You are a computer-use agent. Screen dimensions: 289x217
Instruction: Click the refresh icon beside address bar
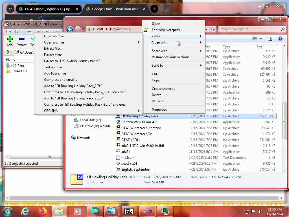(213, 29)
